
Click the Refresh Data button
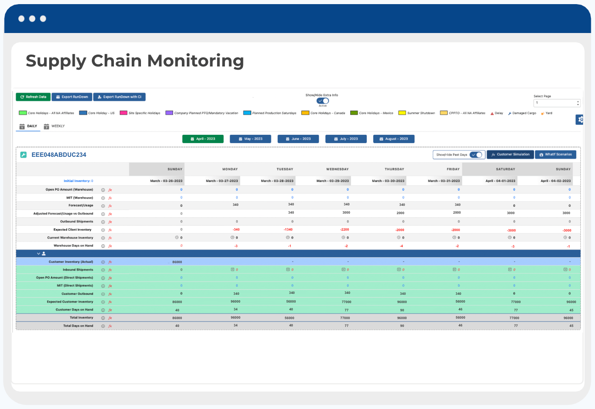click(33, 97)
